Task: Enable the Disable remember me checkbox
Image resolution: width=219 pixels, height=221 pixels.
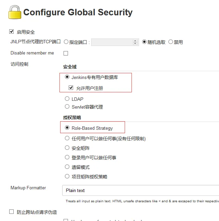Action: (x=66, y=53)
